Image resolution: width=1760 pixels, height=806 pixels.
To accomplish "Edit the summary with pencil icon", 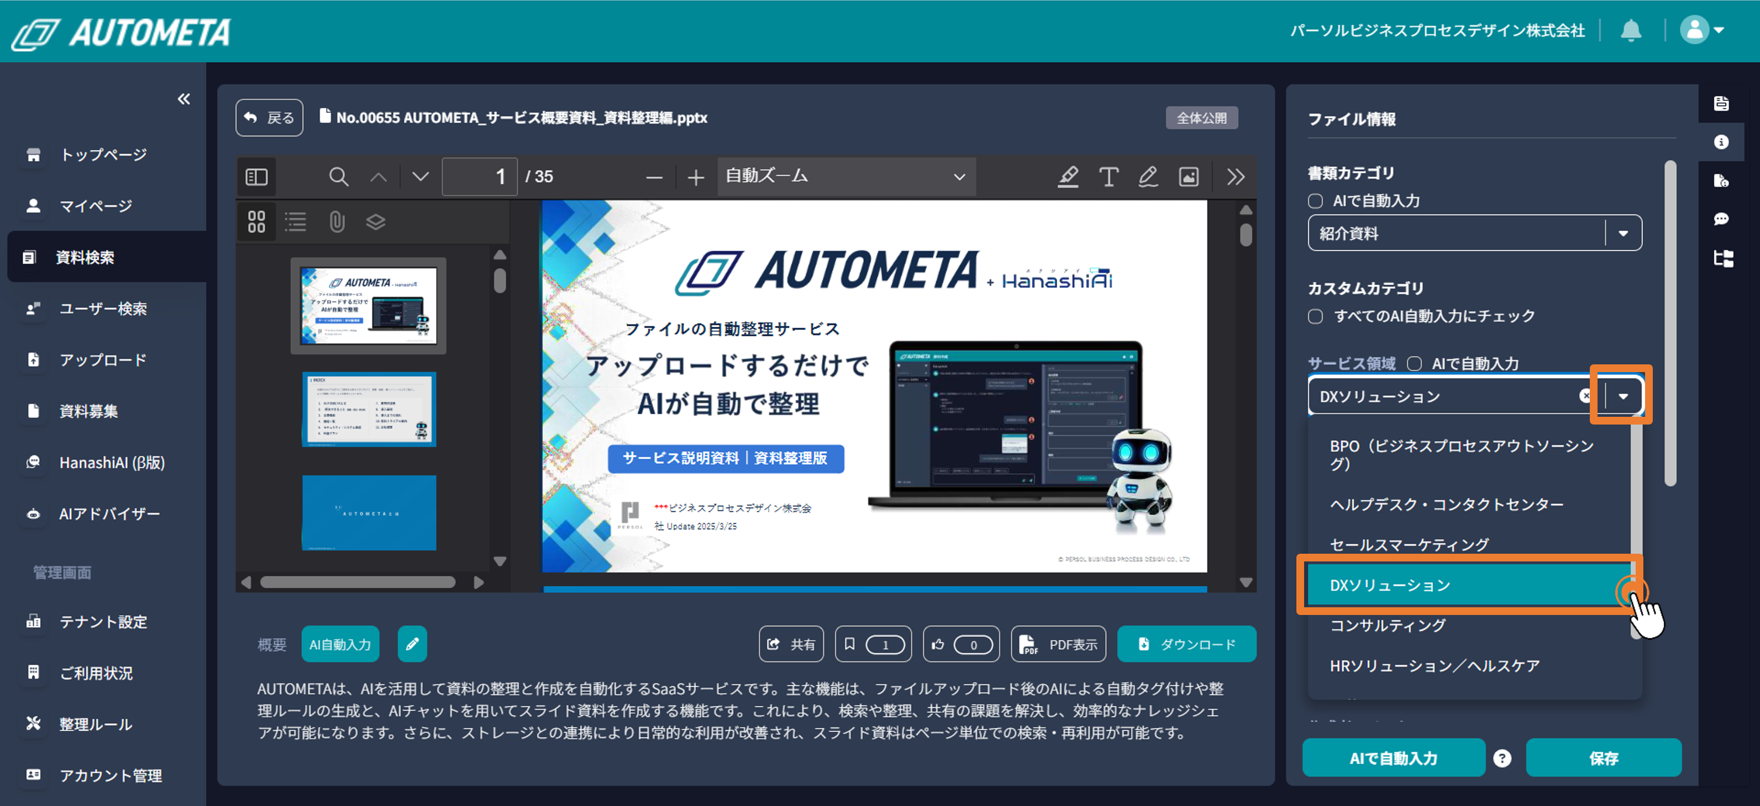I will pos(412,644).
